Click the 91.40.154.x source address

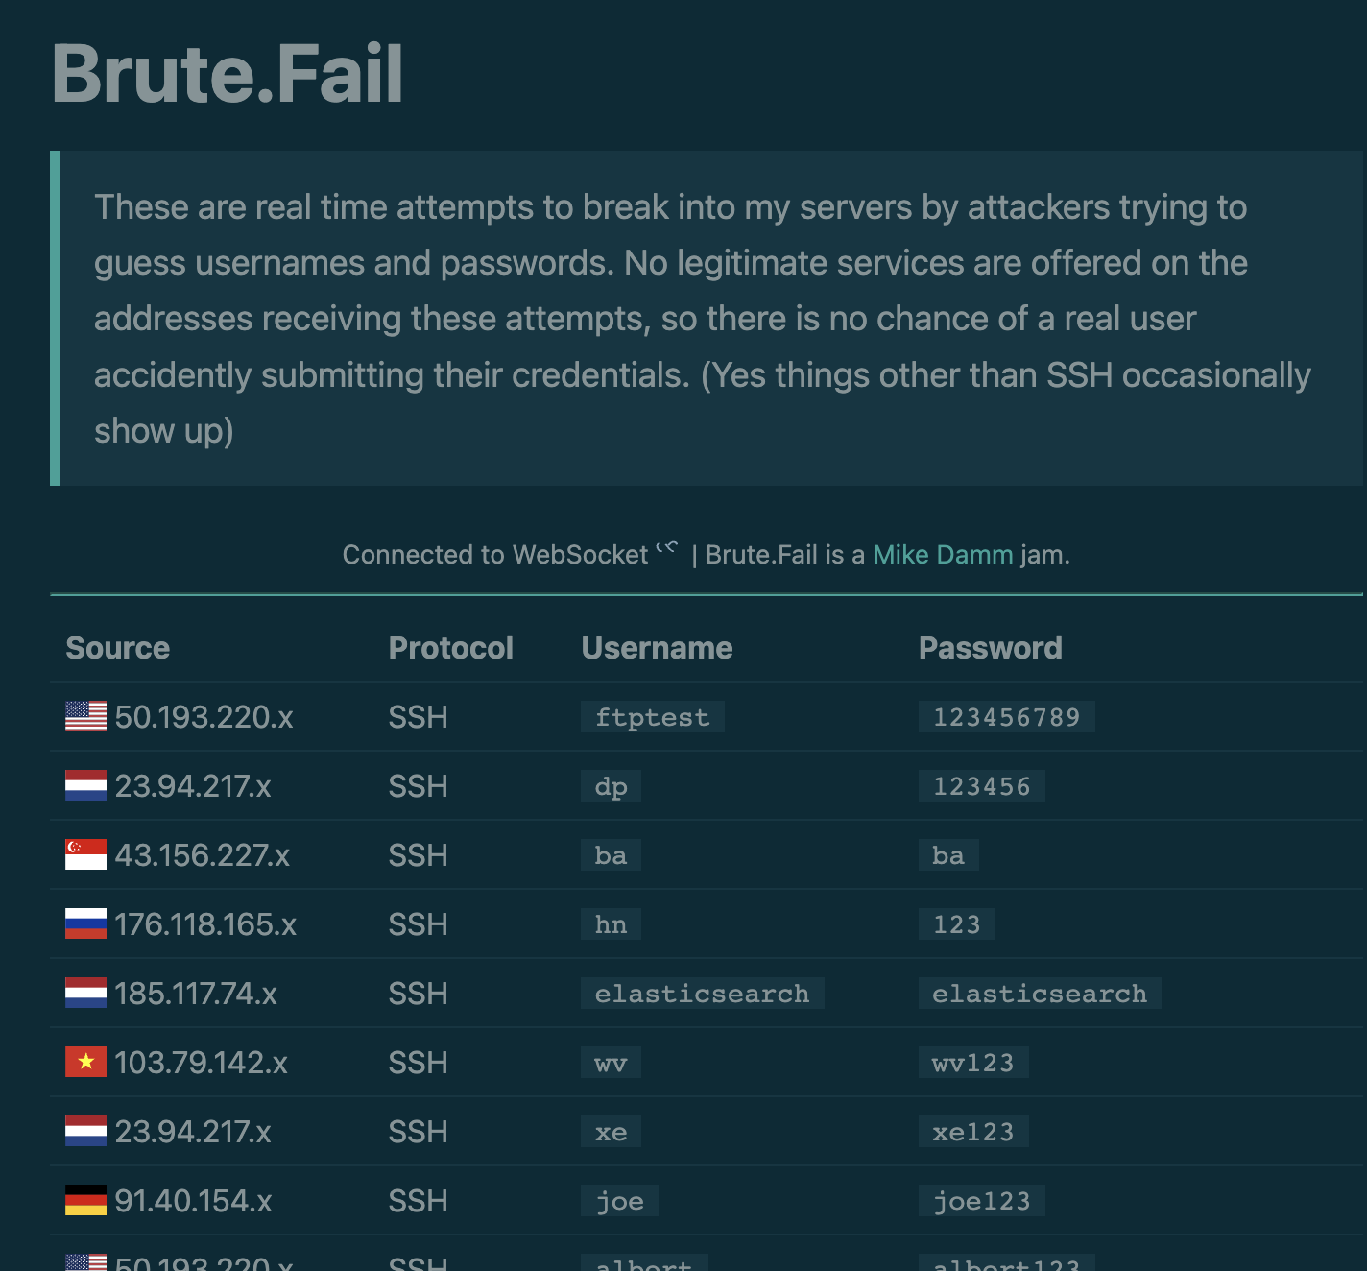pos(193,1201)
